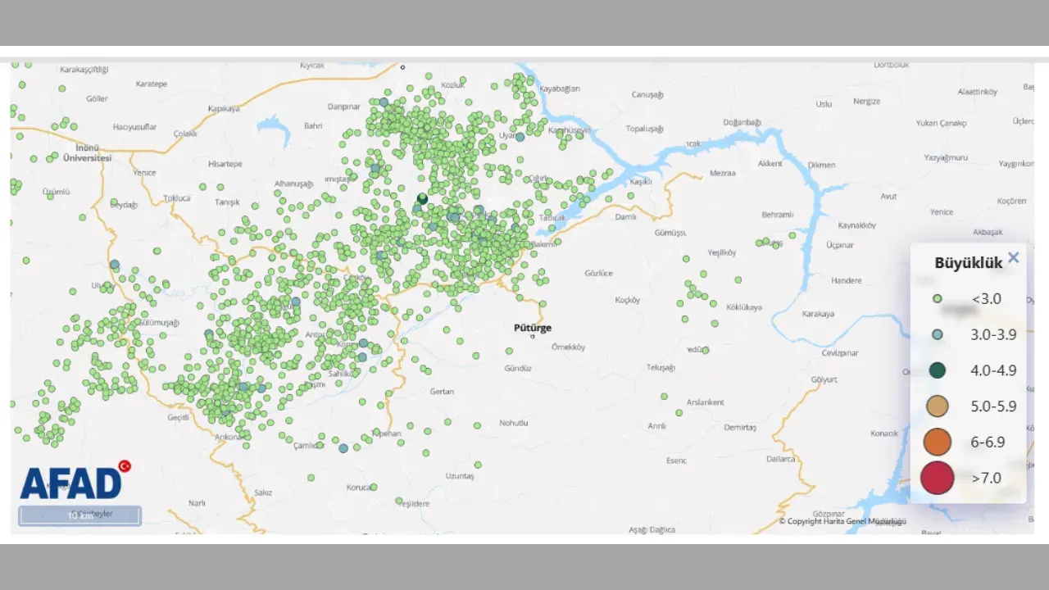Select the 3.0-3.9 legend circle
Viewport: 1049px width, 590px height.
pos(938,335)
